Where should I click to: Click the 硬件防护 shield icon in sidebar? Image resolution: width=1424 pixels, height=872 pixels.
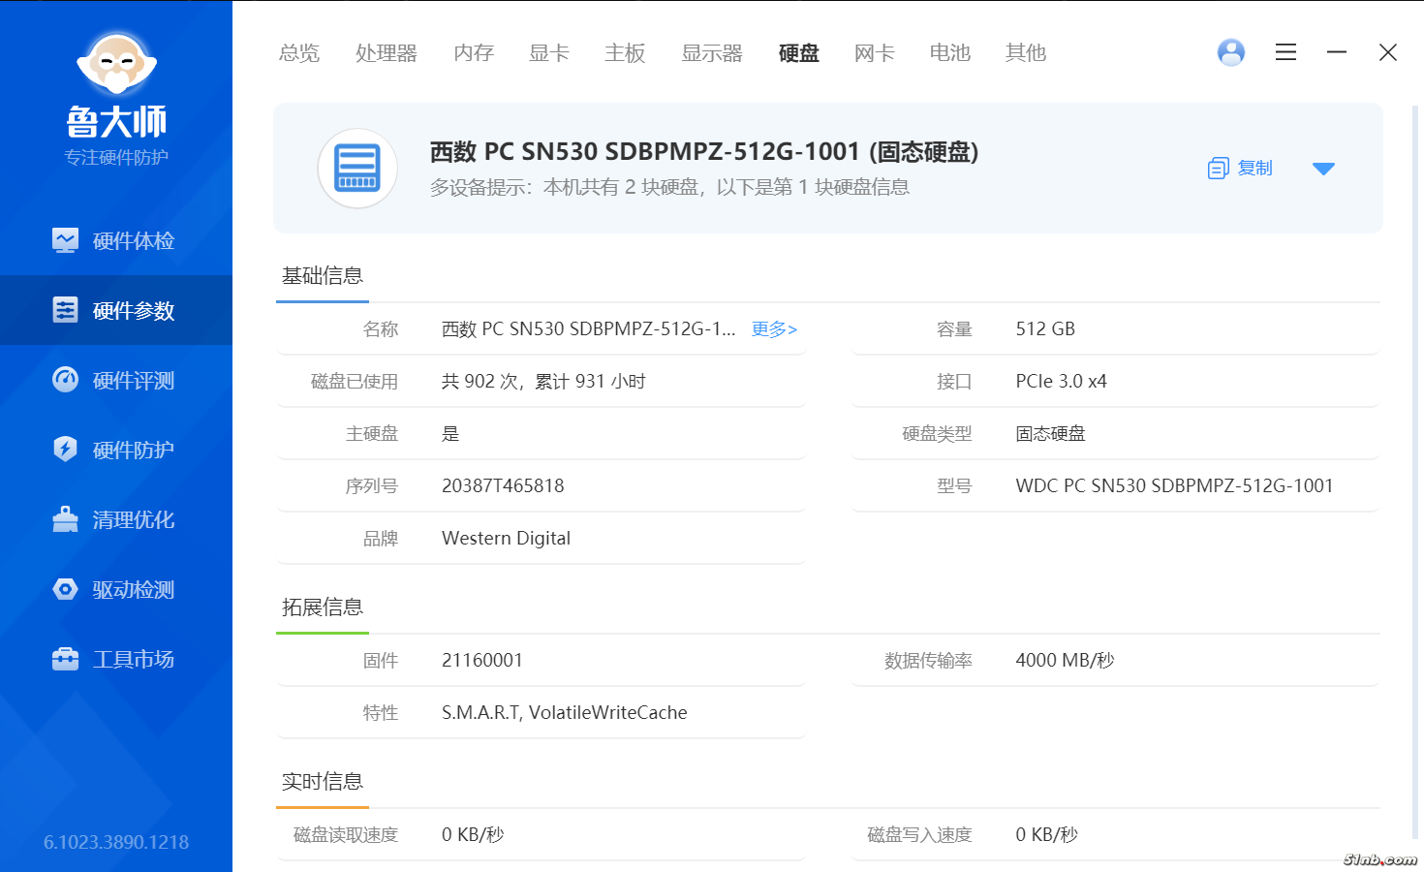(65, 450)
